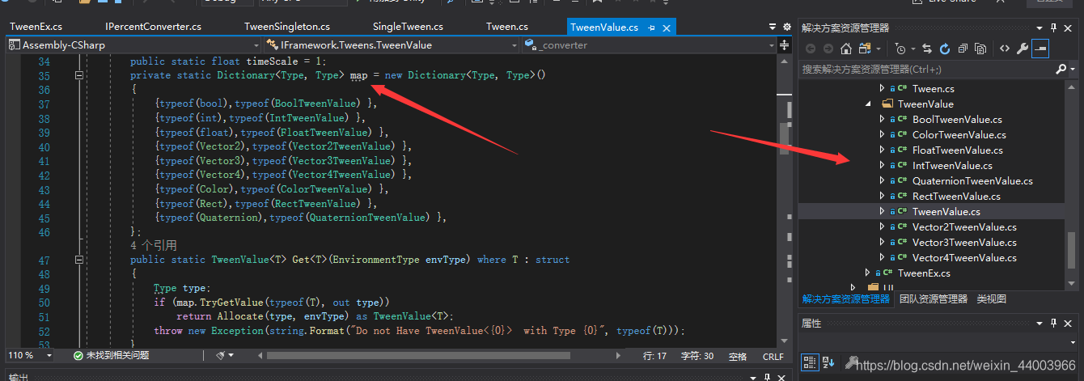The image size is (1084, 381).
Task: Expand the QuaternionTweenValue.cs tree node
Action: pos(883,180)
